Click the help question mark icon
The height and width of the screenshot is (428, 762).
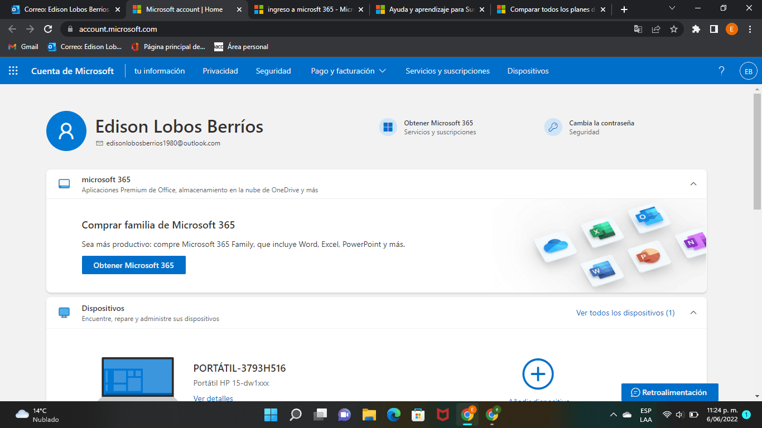pyautogui.click(x=722, y=71)
